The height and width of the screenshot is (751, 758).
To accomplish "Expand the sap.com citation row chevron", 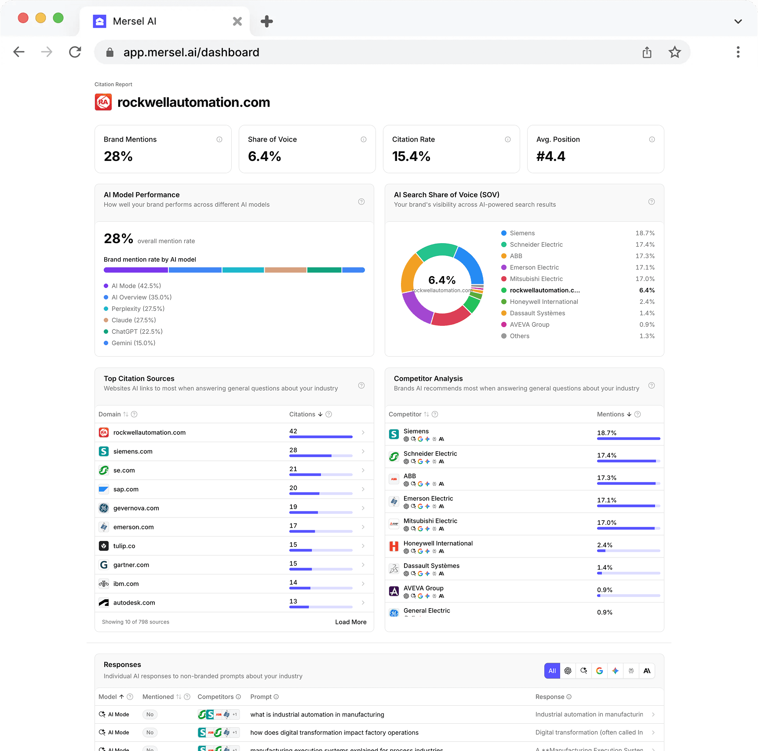I will 363,489.
